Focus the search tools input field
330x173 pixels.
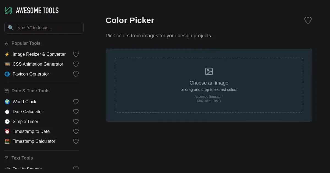point(47,28)
